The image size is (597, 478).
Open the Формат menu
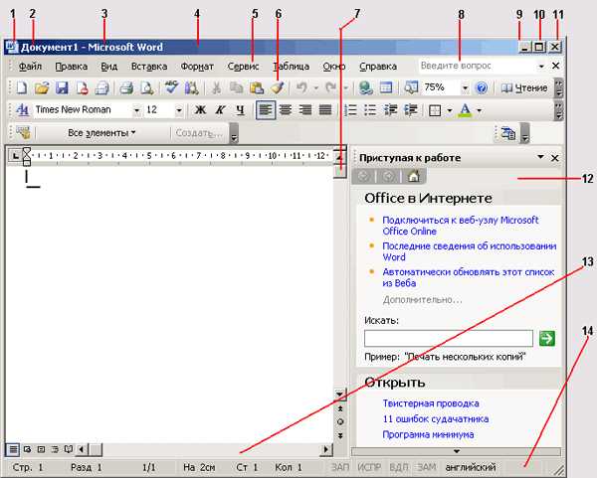click(197, 67)
